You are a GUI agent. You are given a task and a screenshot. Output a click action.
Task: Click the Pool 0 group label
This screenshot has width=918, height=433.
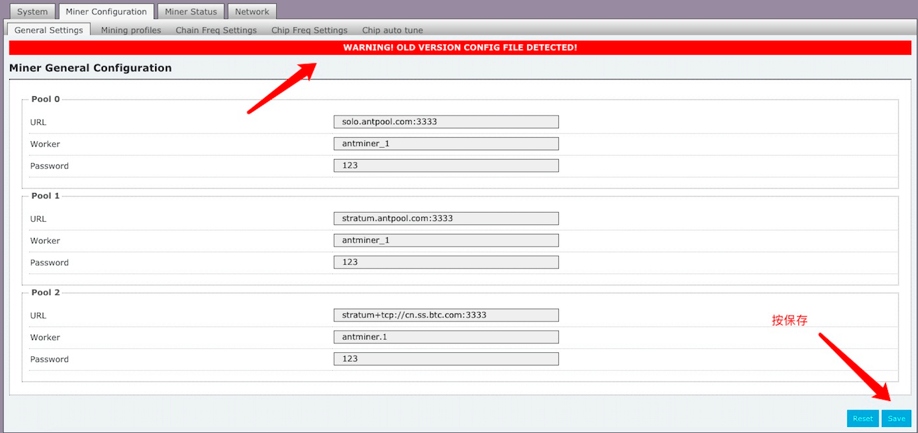pyautogui.click(x=45, y=99)
